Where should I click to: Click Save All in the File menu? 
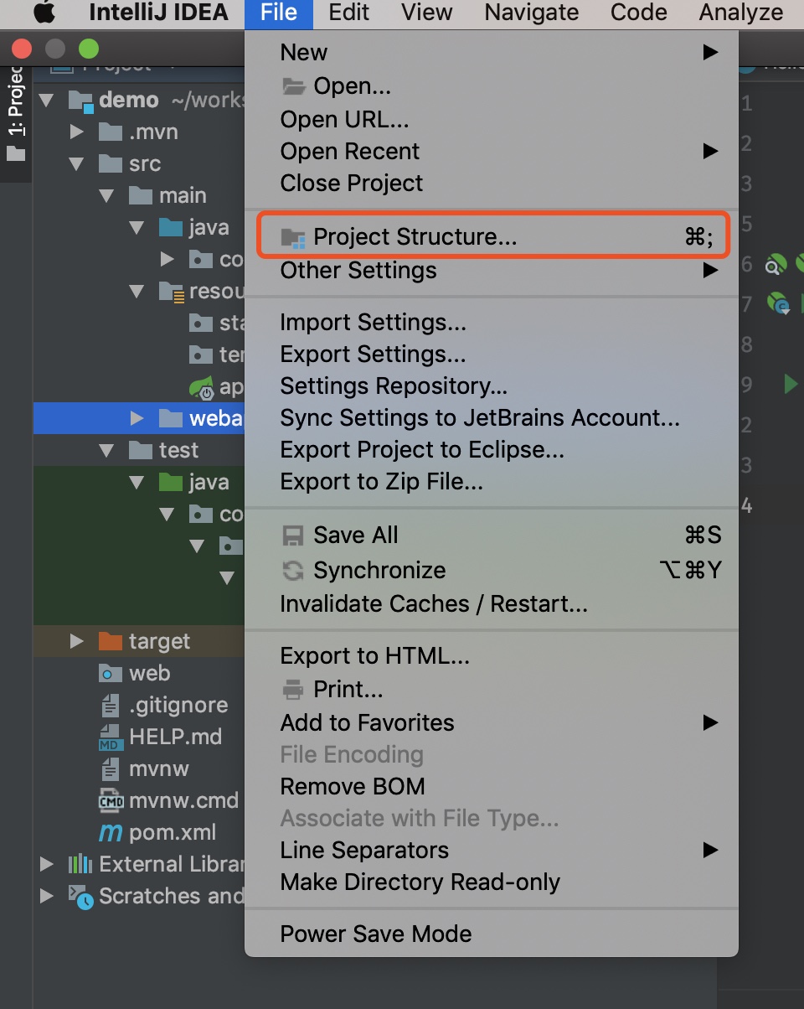pos(355,535)
